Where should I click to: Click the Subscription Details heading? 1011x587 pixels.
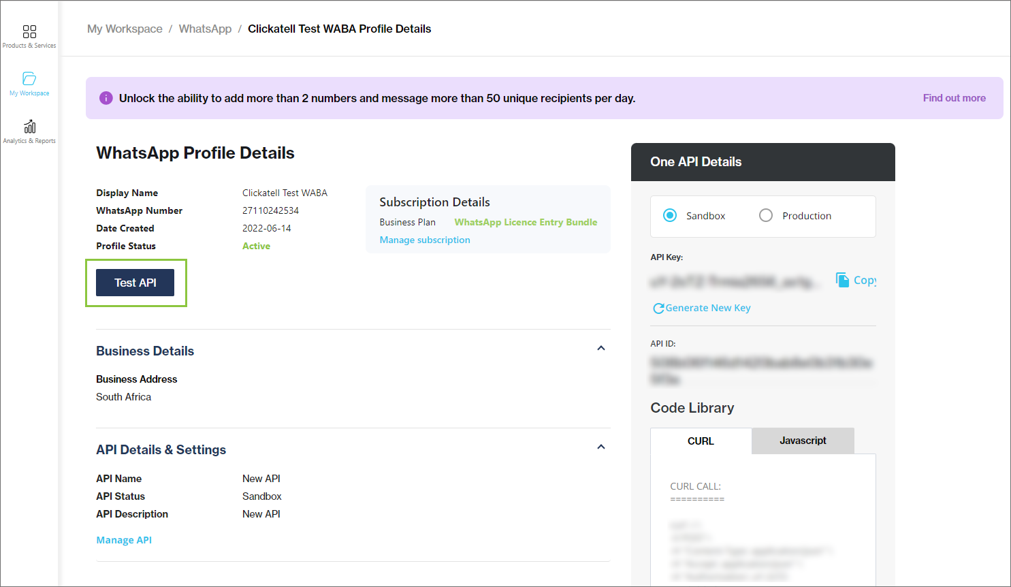tap(434, 202)
